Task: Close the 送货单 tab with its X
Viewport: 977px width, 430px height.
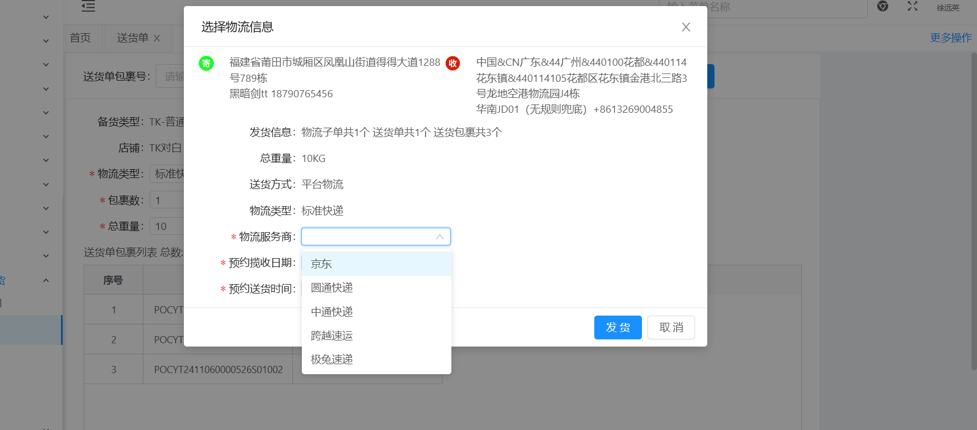Action: pos(157,38)
